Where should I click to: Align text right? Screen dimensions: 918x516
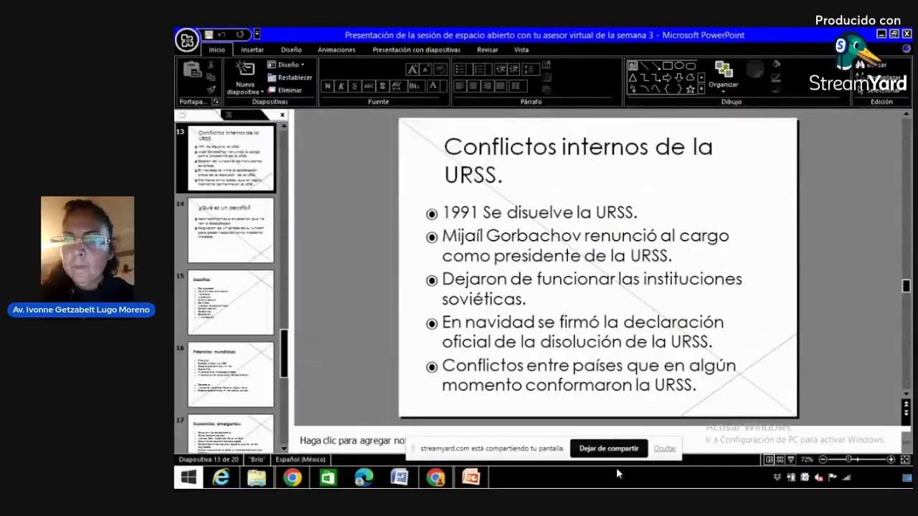(x=488, y=86)
